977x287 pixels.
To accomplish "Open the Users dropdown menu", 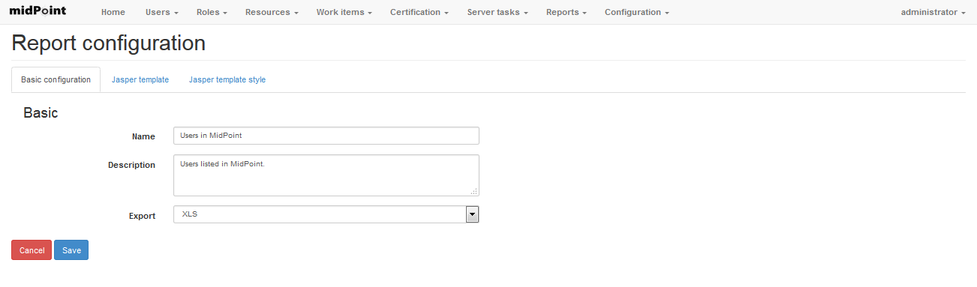I will tap(162, 12).
